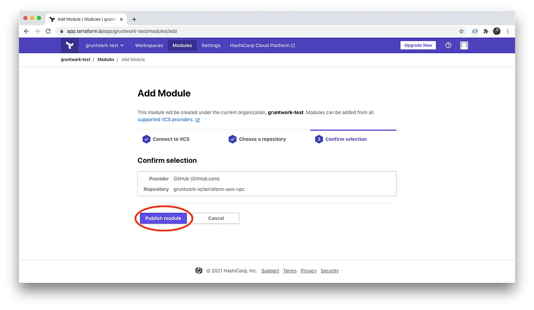534x310 pixels.
Task: Open the Support footer link
Action: 270,271
